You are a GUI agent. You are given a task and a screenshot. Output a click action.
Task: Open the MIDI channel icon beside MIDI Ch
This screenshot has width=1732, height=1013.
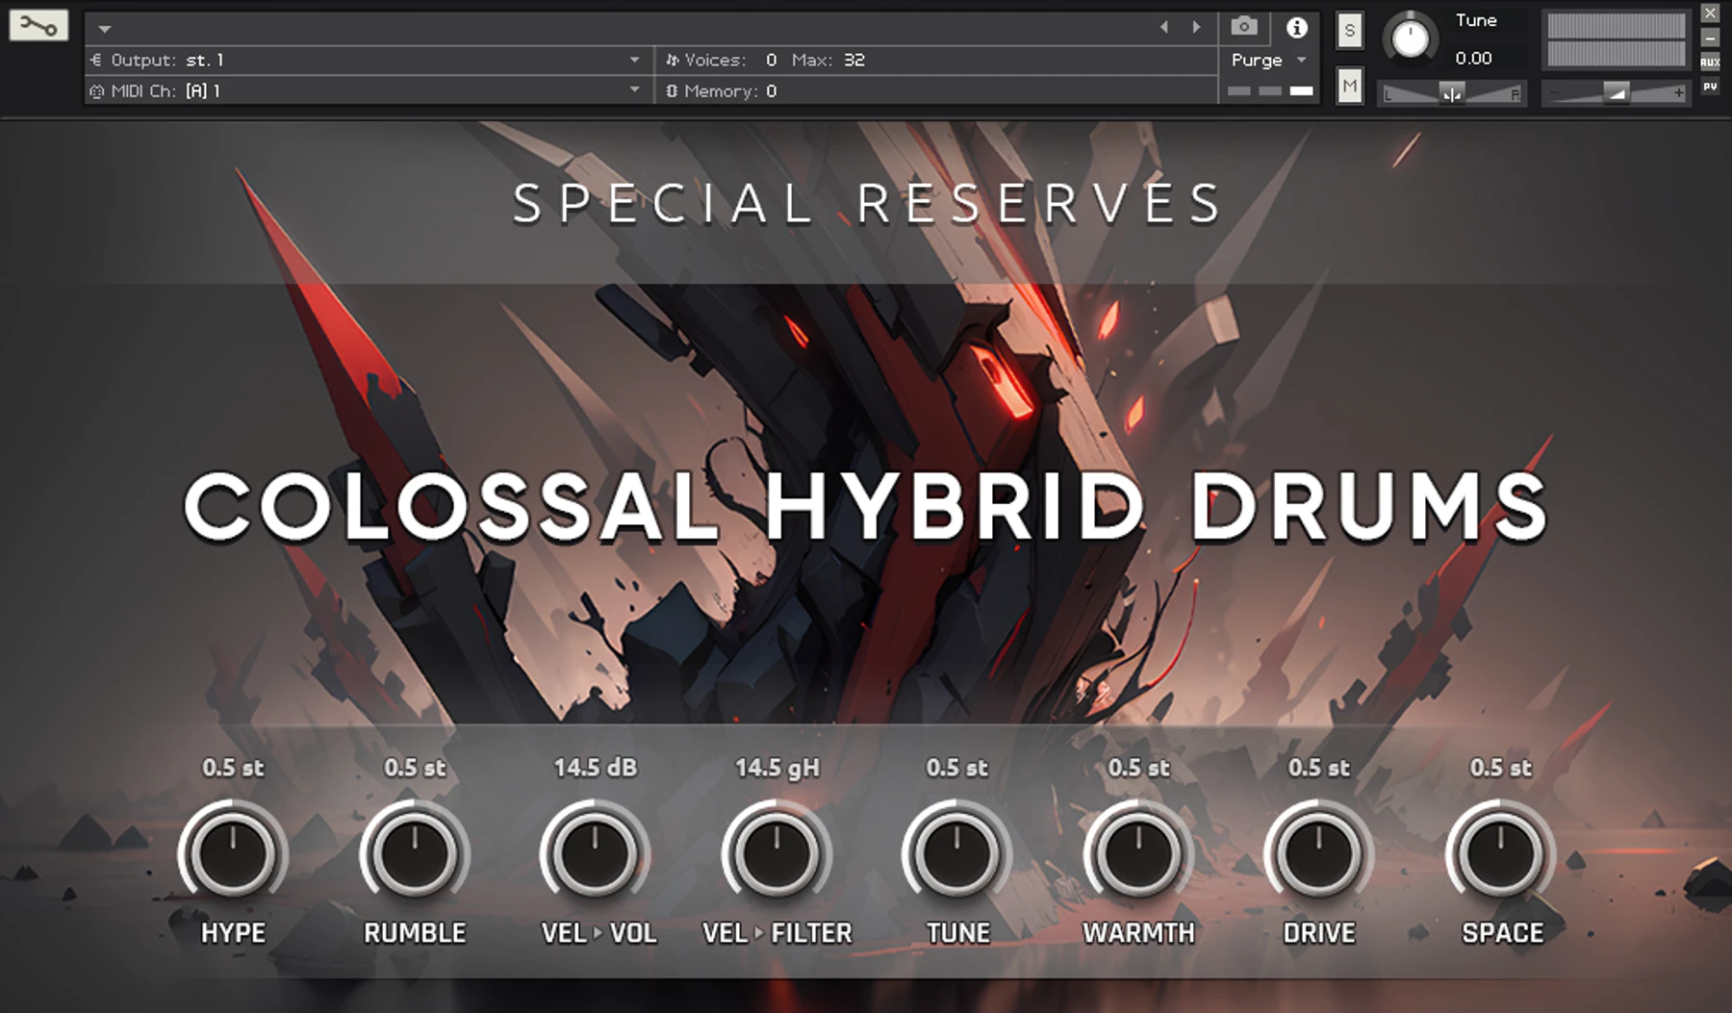coord(96,91)
